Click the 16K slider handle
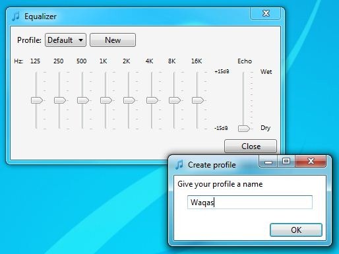The width and height of the screenshot is (339, 254). point(198,100)
